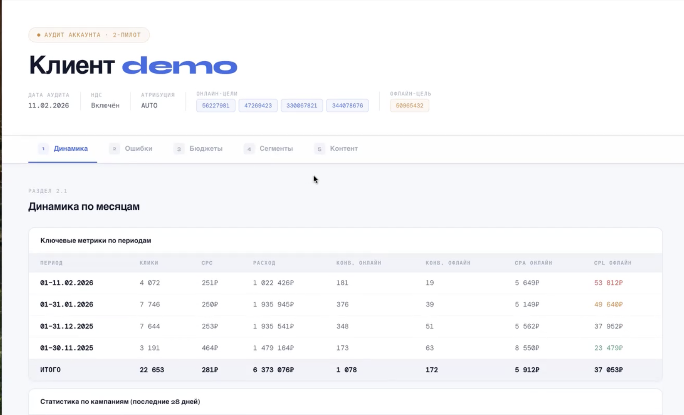Select the 01-31.01.2026 period row

[67, 304]
